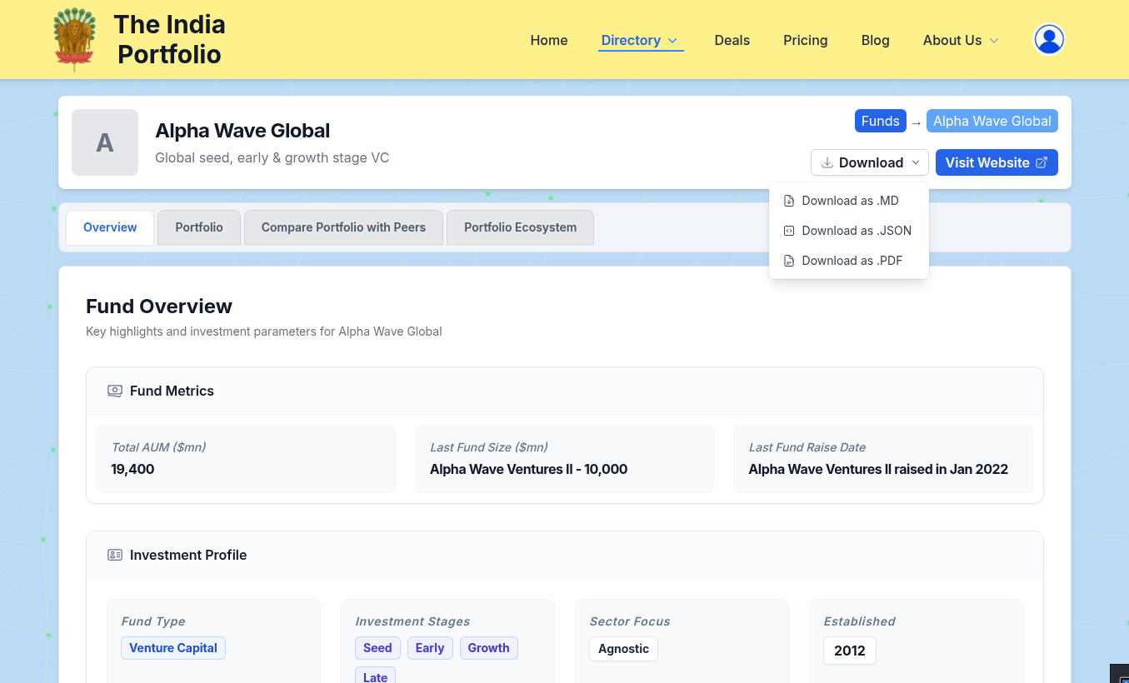Image resolution: width=1129 pixels, height=683 pixels.
Task: Click 'Global seed, early & growth stage VC' subtitle
Action: coord(272,157)
